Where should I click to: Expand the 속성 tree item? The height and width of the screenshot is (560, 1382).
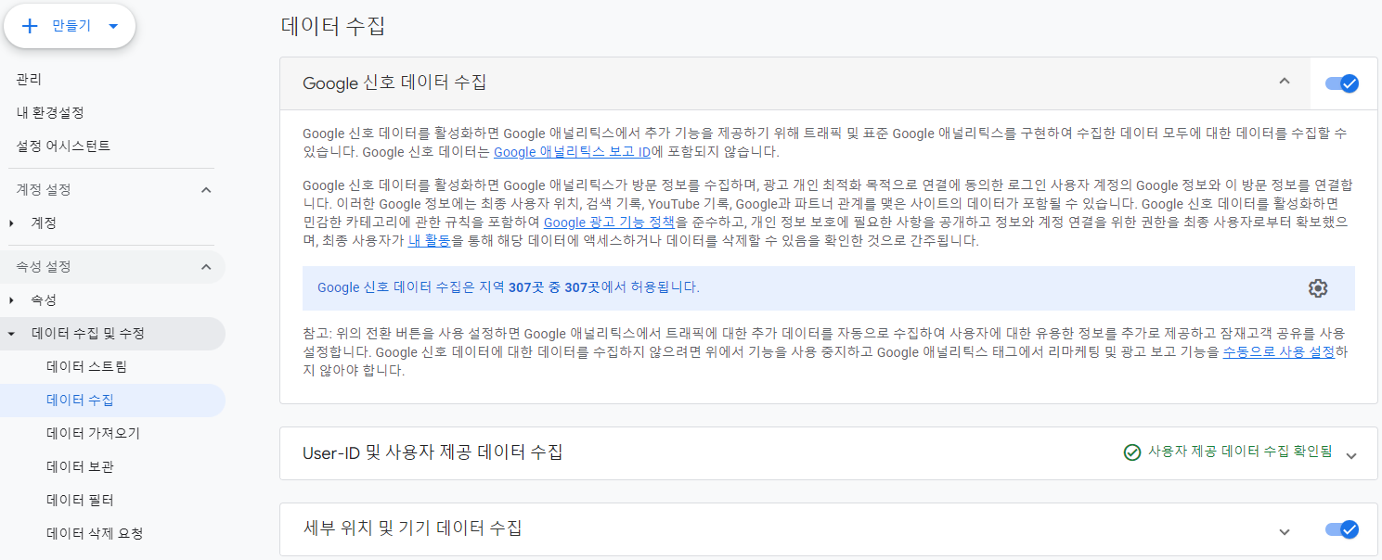(11, 300)
